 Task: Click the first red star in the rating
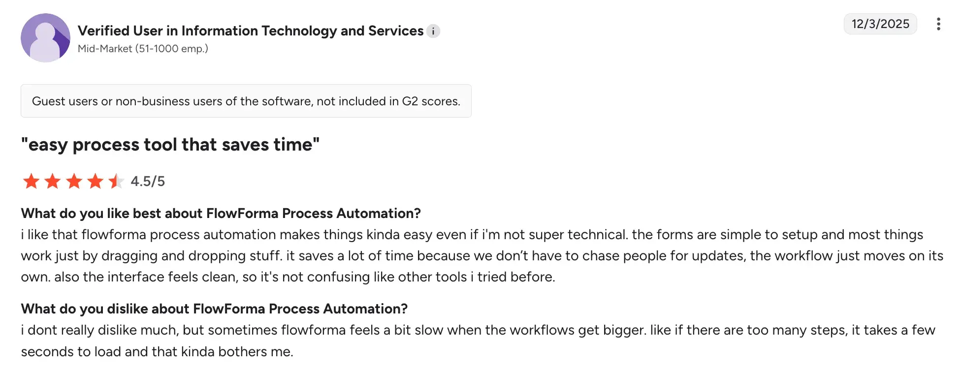[31, 181]
